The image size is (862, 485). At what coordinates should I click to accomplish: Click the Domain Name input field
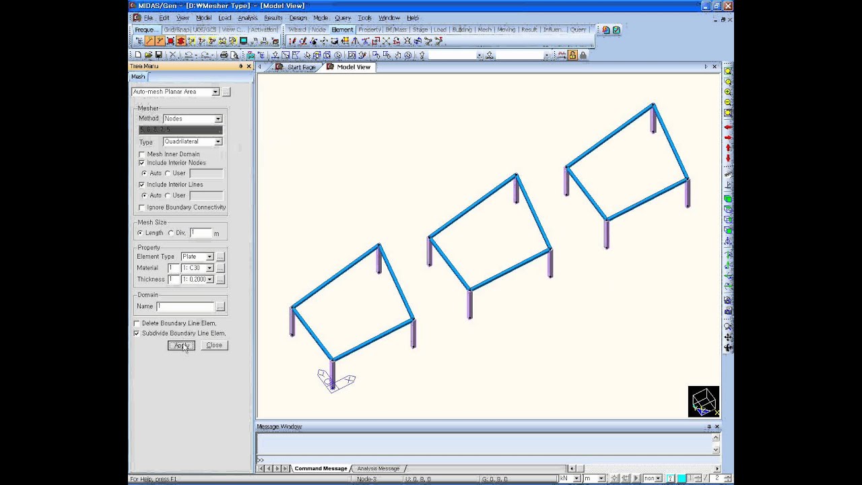point(185,306)
